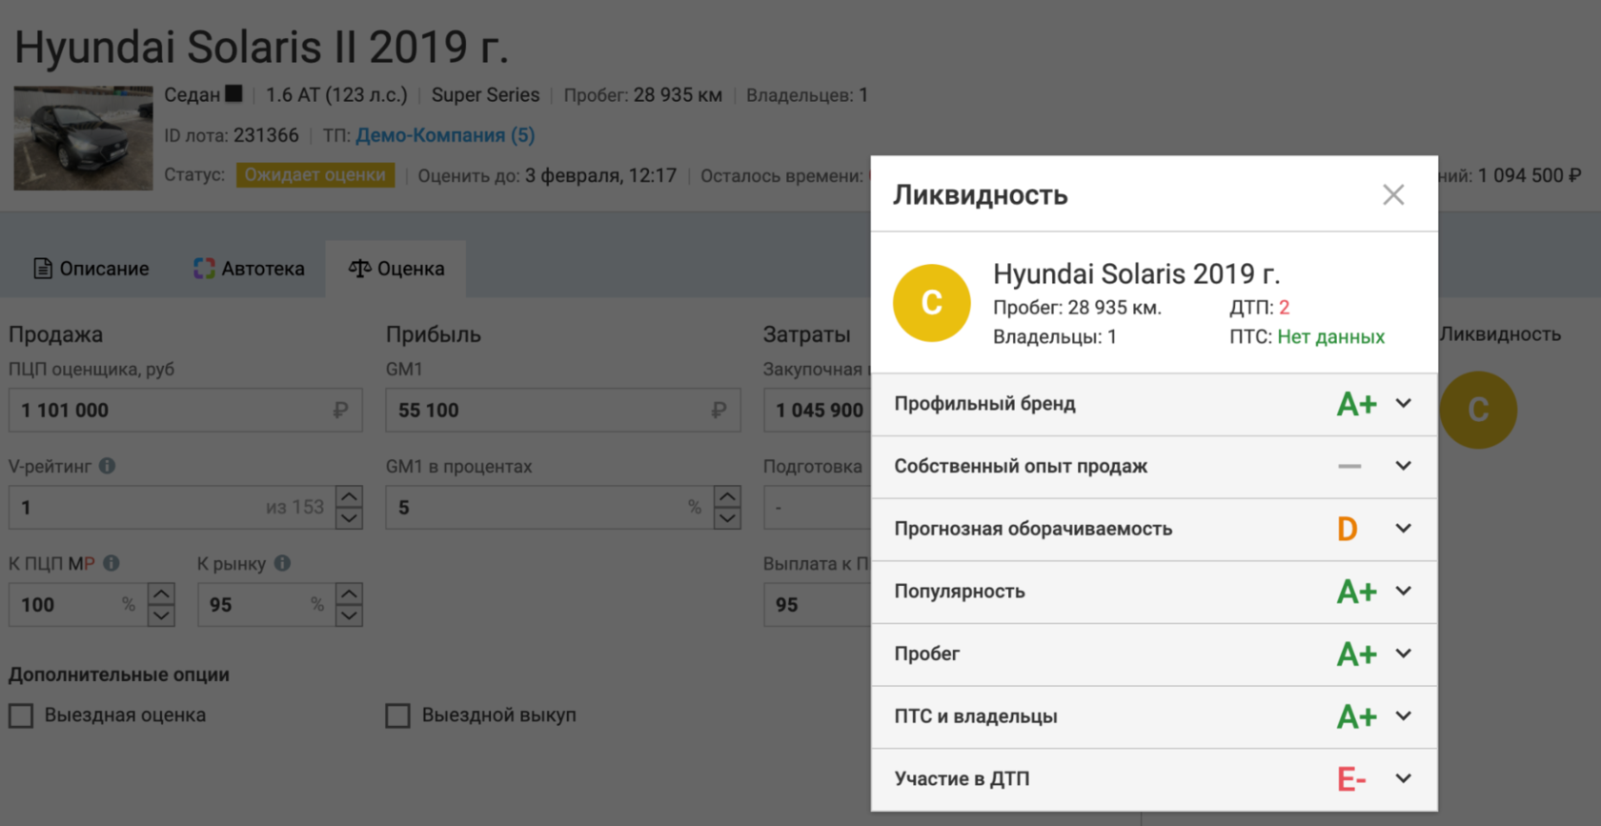This screenshot has height=826, width=1601.
Task: Expand the Профильный бренд row
Action: (1403, 403)
